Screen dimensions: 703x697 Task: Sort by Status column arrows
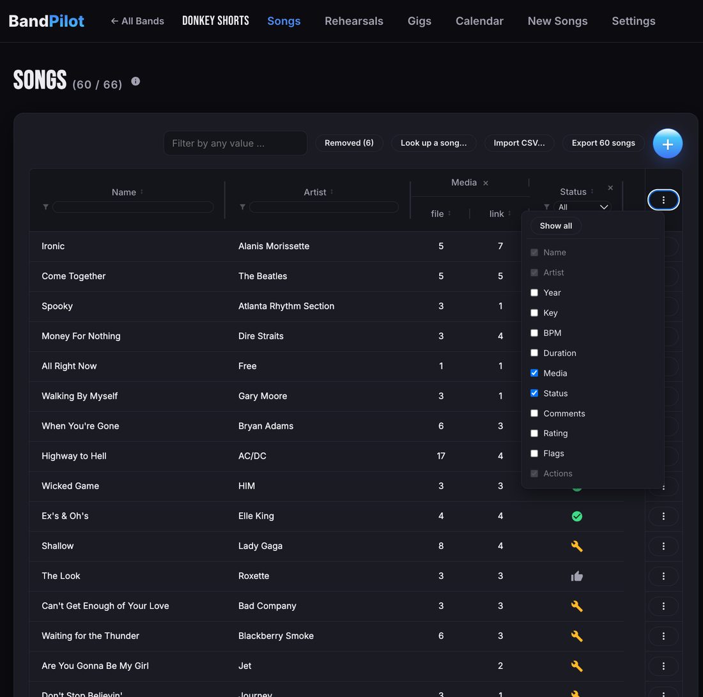592,192
